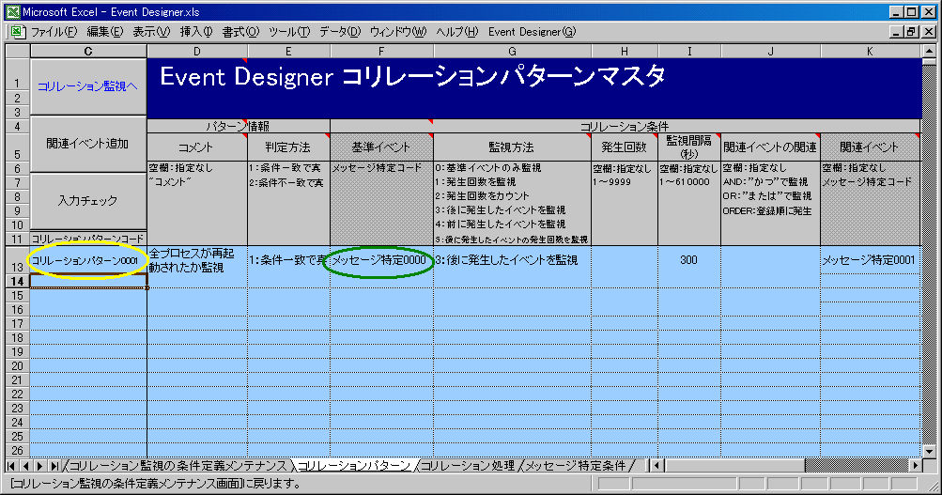
Task: Select the コリレーションパターン sheet tab
Action: (354, 466)
